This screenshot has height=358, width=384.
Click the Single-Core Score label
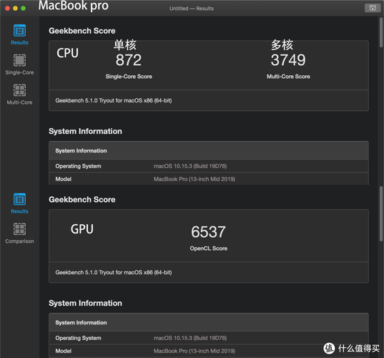click(129, 77)
